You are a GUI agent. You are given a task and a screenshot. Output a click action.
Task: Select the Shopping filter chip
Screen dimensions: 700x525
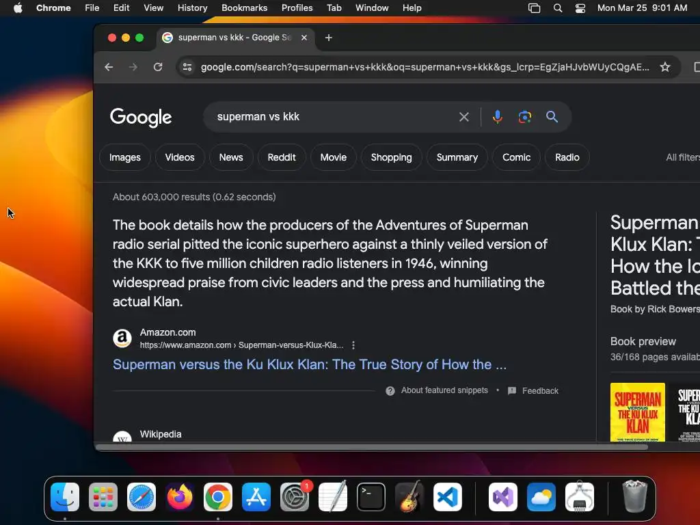(x=392, y=157)
